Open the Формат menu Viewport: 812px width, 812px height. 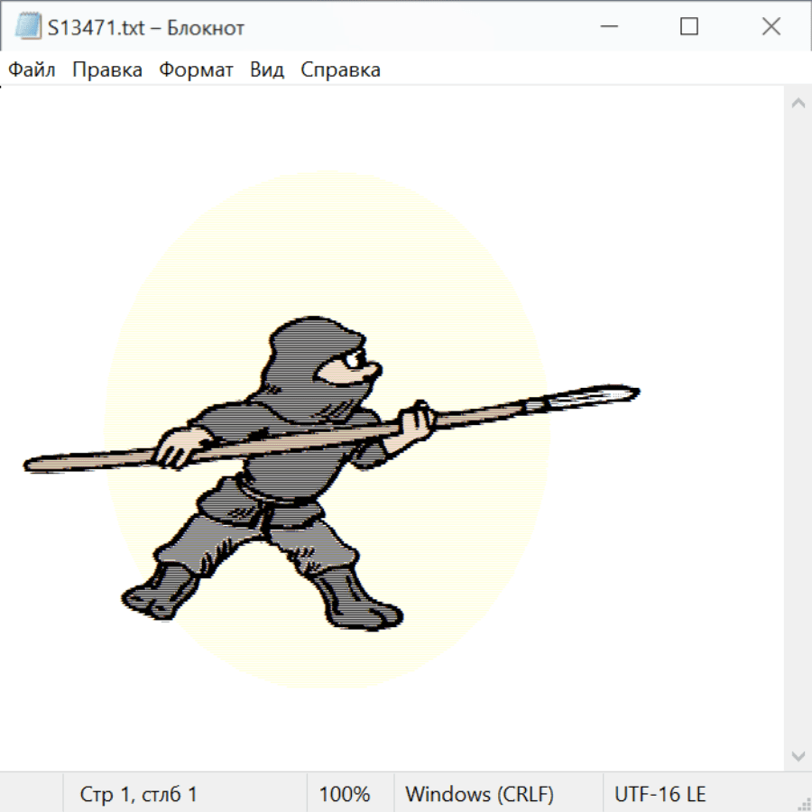[x=197, y=69]
